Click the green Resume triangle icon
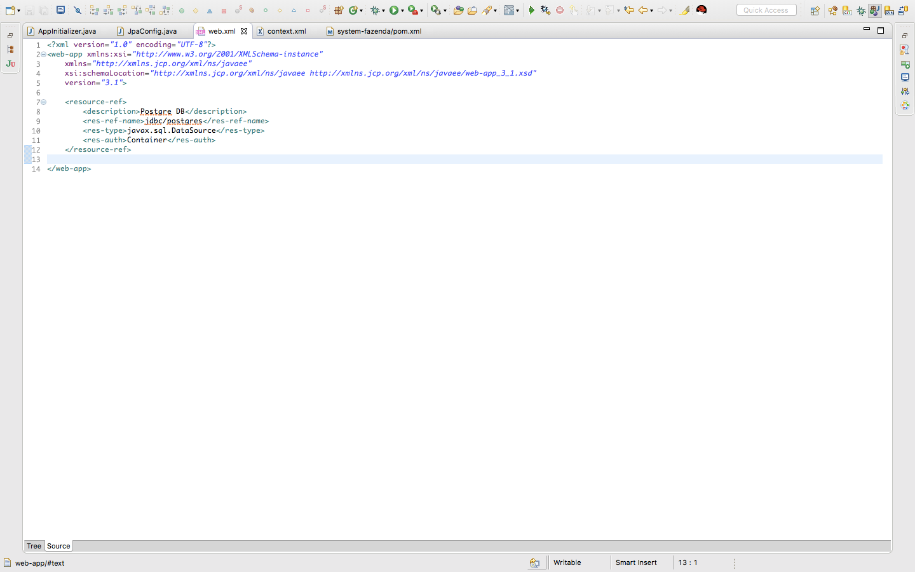The image size is (915, 572). (x=531, y=10)
